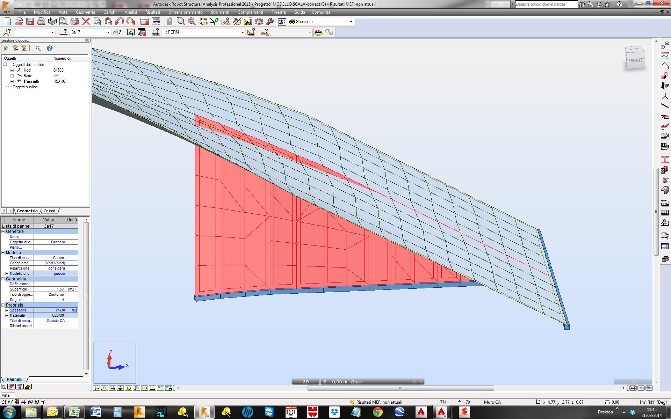The height and width of the screenshot is (419, 671).
Task: Open the Analisi menu
Action: [131, 12]
